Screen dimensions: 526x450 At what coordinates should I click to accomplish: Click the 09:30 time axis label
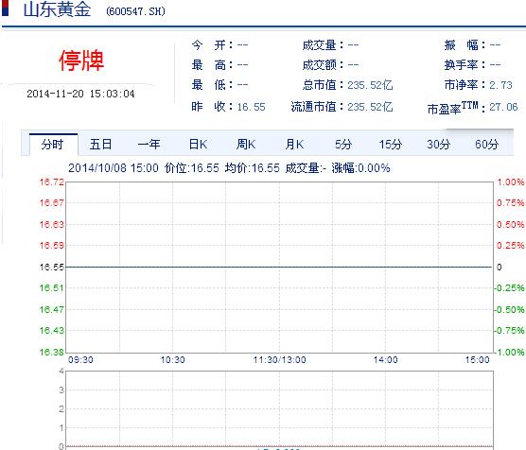[x=80, y=360]
